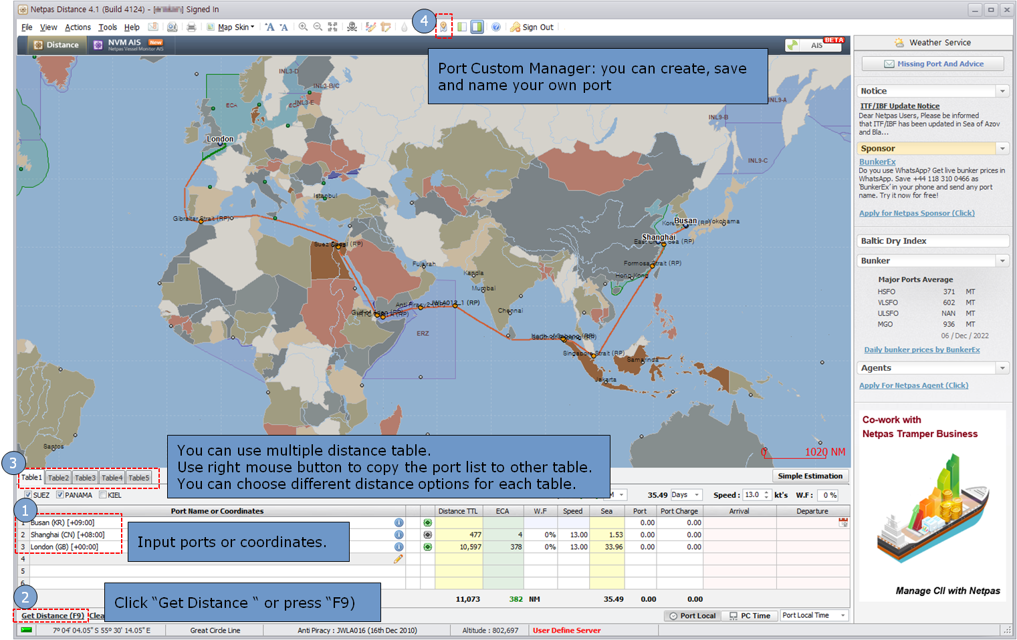
Task: Select the right panel layout icon
Action: (477, 27)
